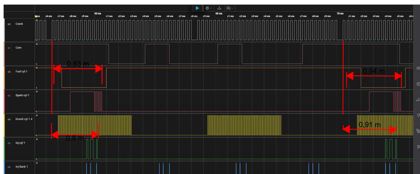Start capture with the blue play button
The image size is (420, 174).
(x=197, y=8)
